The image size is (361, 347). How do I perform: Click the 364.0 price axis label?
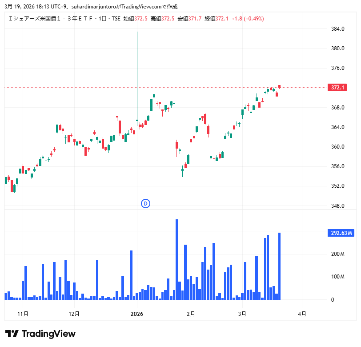(338, 127)
